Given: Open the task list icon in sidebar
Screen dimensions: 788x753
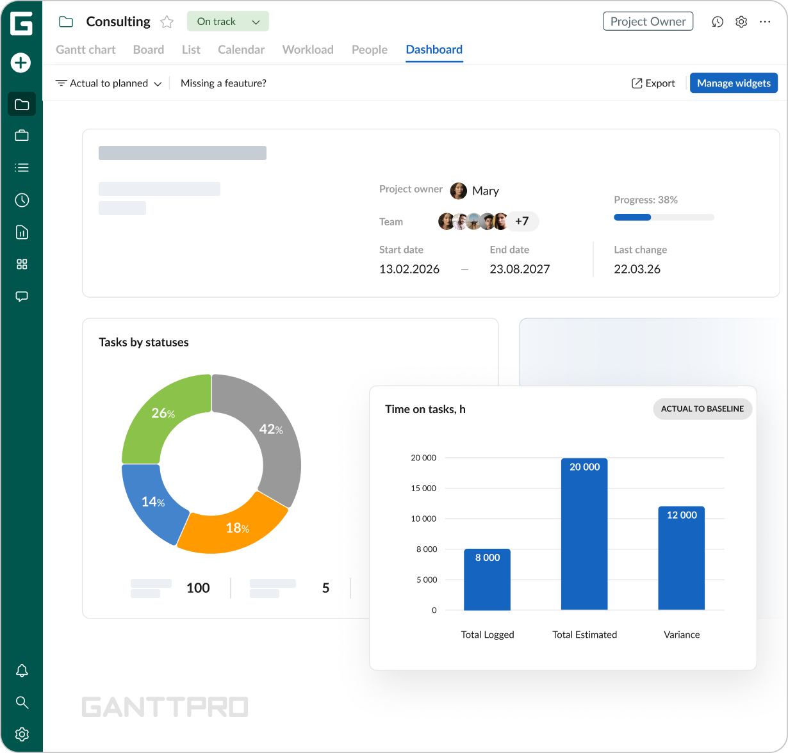Looking at the screenshot, I should pyautogui.click(x=22, y=168).
